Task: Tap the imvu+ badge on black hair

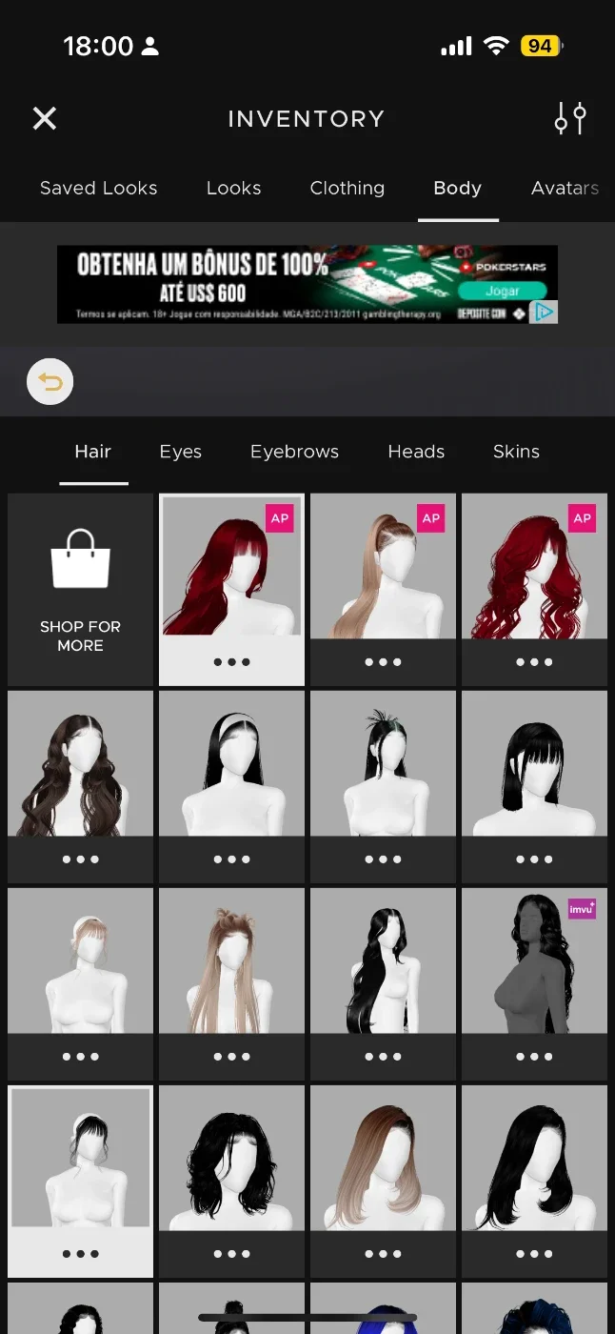Action: pyautogui.click(x=582, y=909)
